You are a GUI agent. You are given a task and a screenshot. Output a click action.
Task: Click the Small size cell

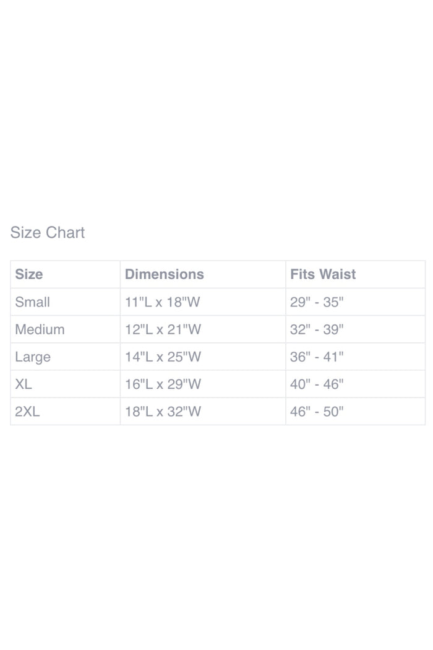coord(66,302)
